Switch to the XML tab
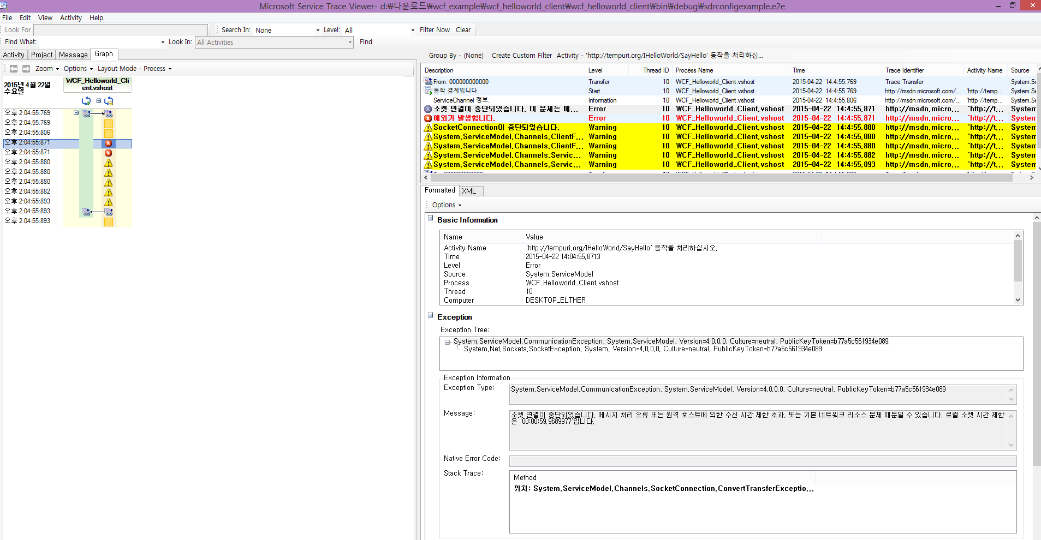 469,191
